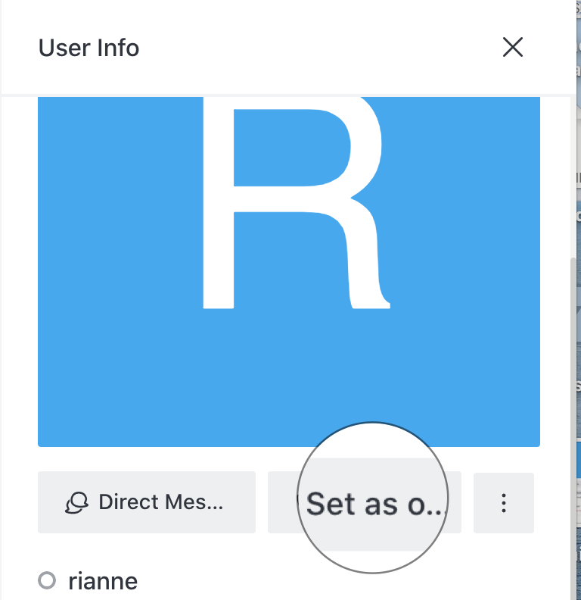Click the offline status circle beside rianne
Viewport: 581px width, 600px height.
[x=47, y=581]
